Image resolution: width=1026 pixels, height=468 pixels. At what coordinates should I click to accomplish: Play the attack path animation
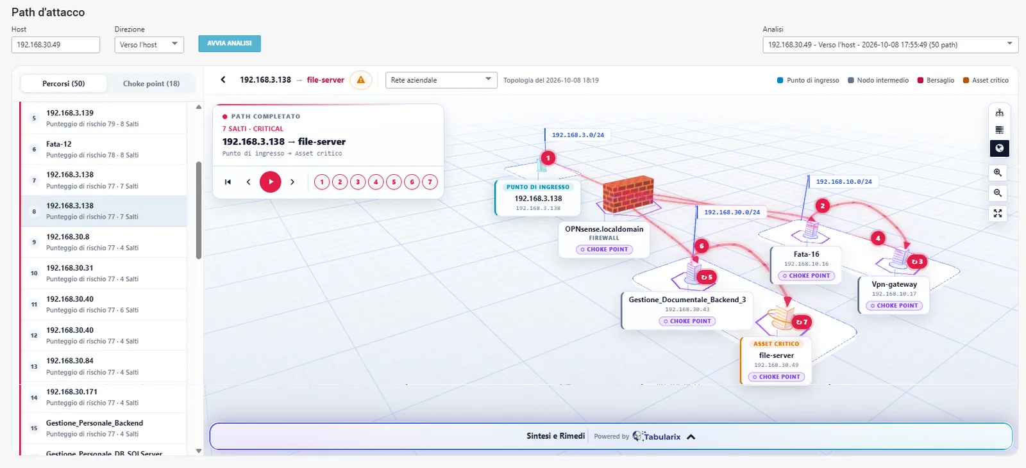tap(271, 182)
